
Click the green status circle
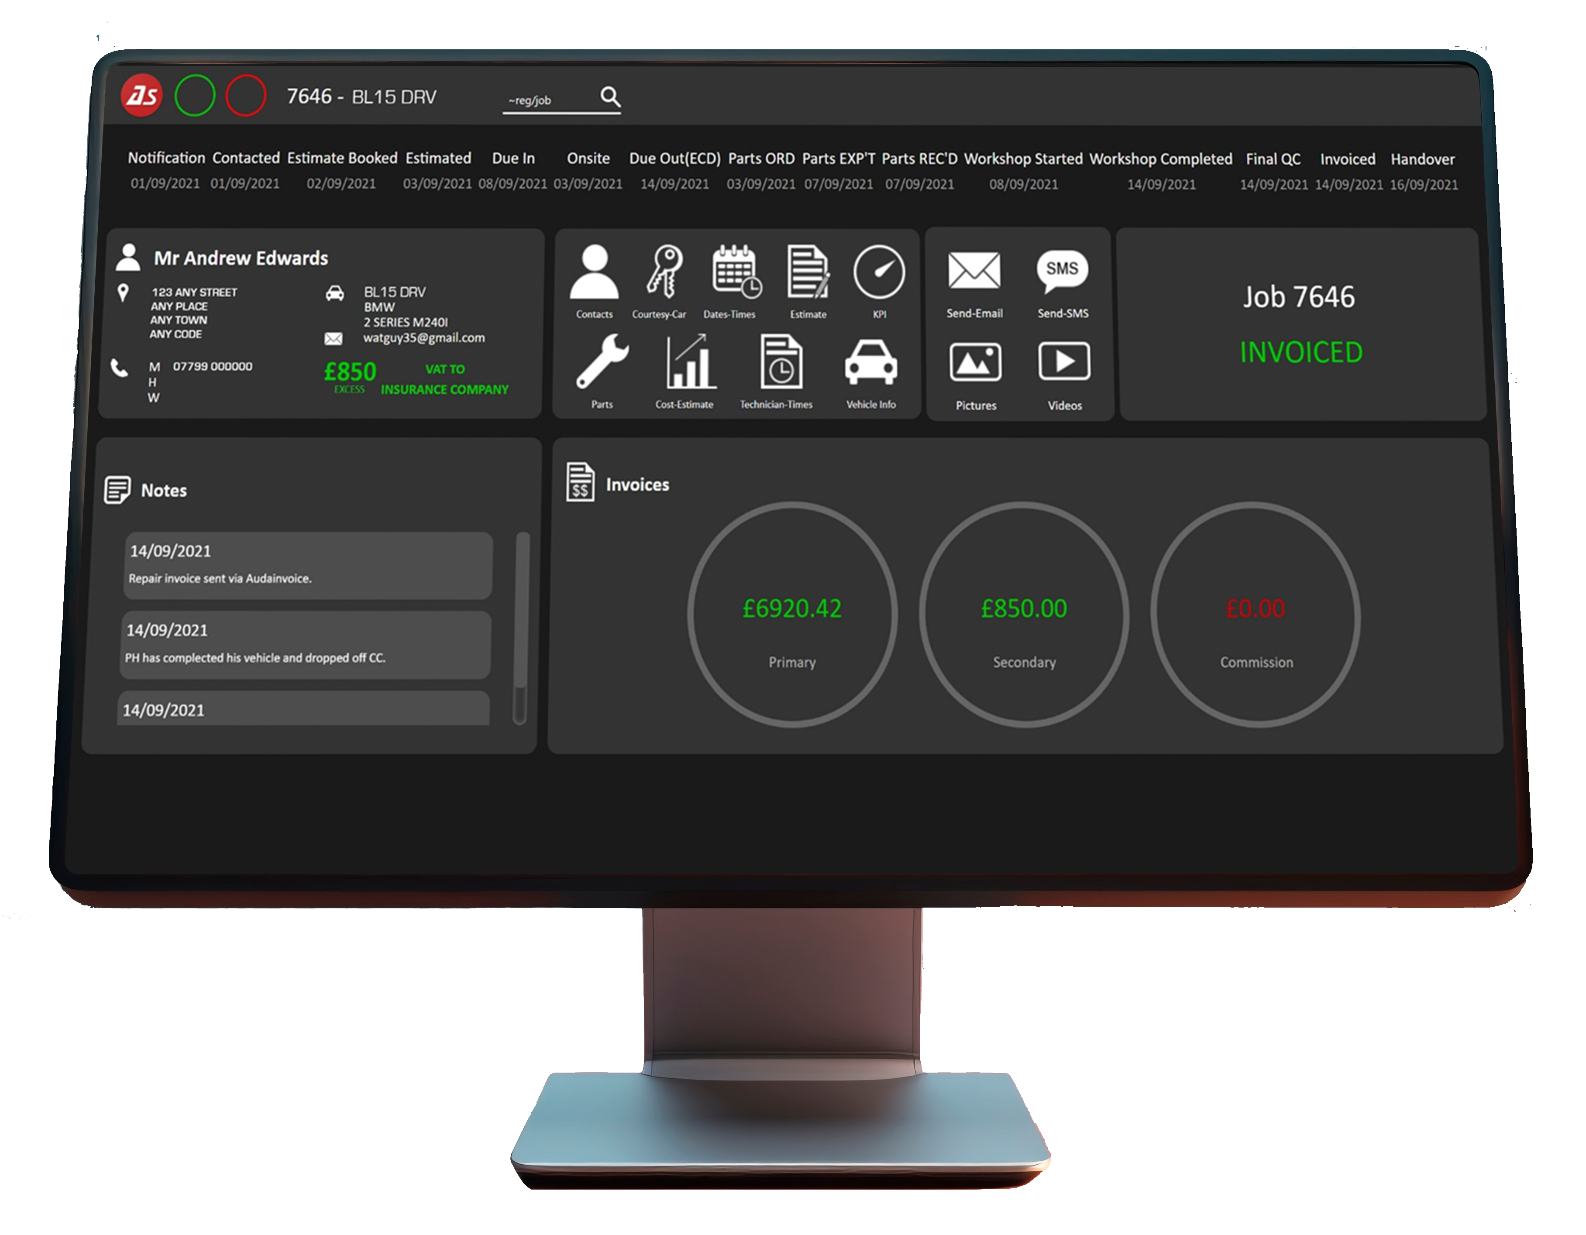click(x=195, y=95)
